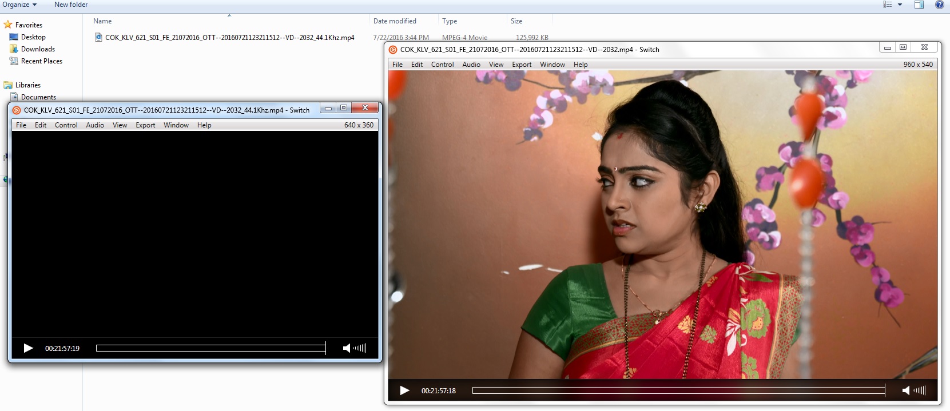Seek on the timeline bar of the 960 x 540 window
This screenshot has width=950, height=411.
tap(678, 390)
